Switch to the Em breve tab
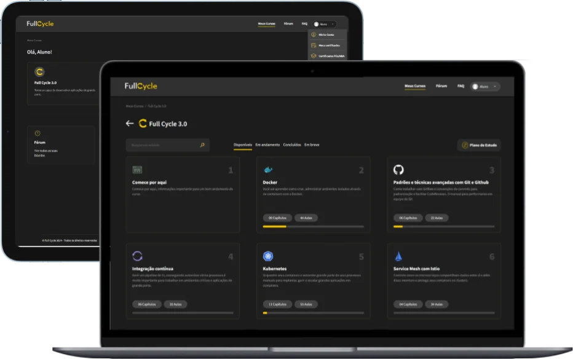 312,145
